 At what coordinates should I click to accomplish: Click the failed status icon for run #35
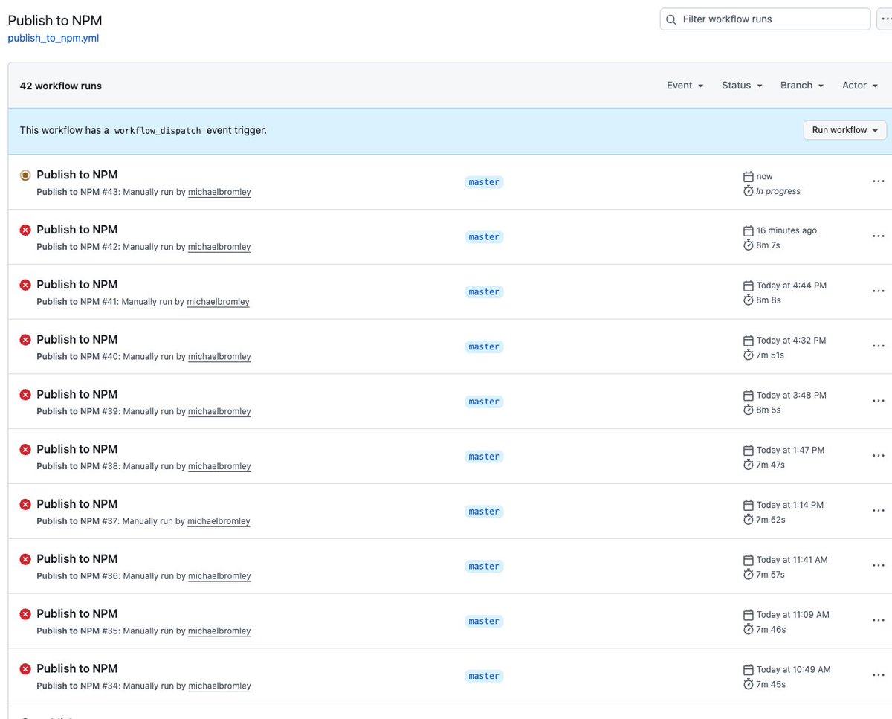pos(25,614)
